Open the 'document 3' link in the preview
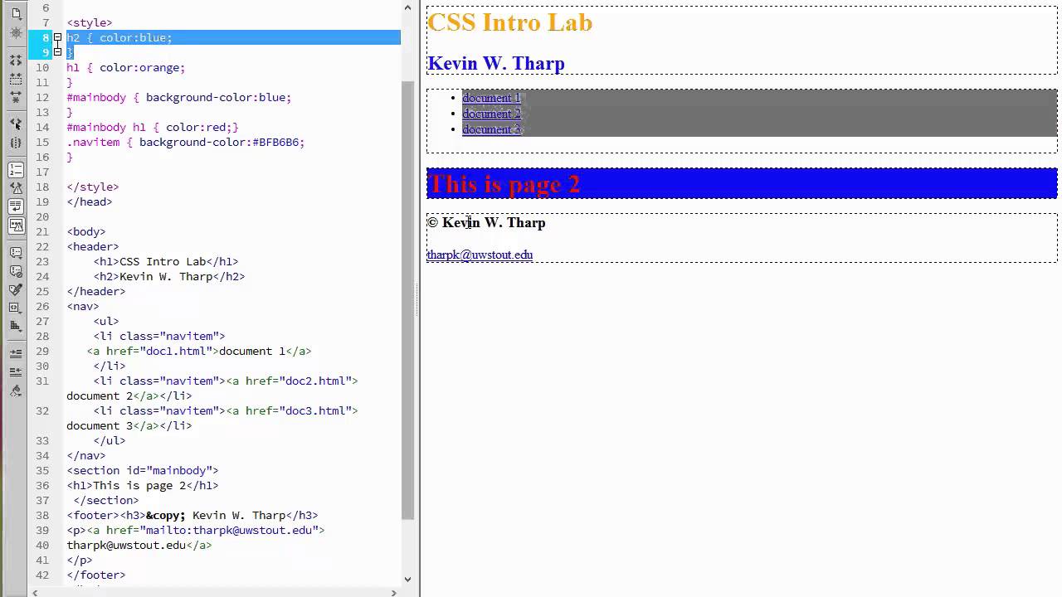 pyautogui.click(x=491, y=129)
